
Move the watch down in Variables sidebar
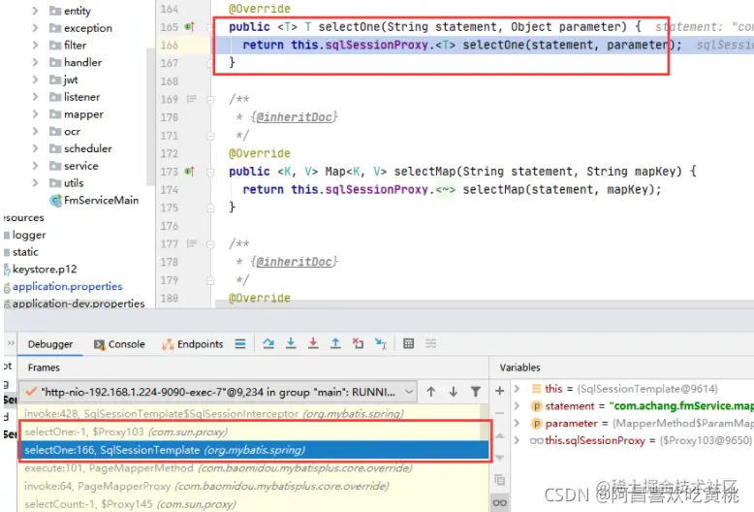click(x=500, y=457)
